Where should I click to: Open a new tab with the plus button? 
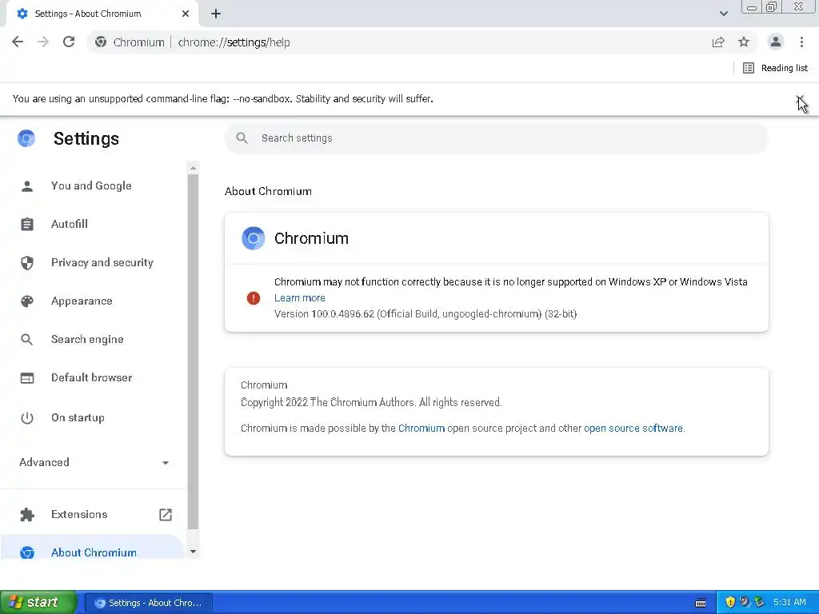click(x=216, y=14)
